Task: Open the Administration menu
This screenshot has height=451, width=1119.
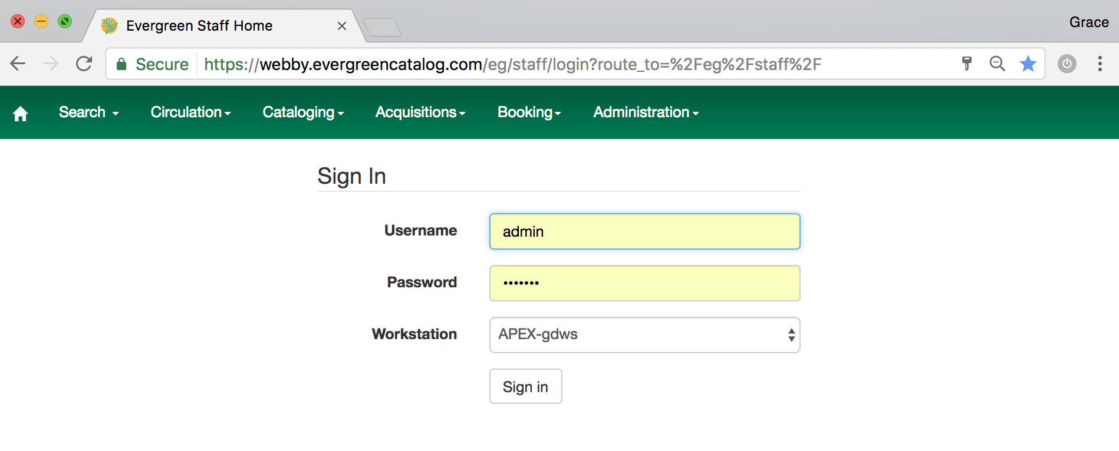Action: pyautogui.click(x=646, y=112)
